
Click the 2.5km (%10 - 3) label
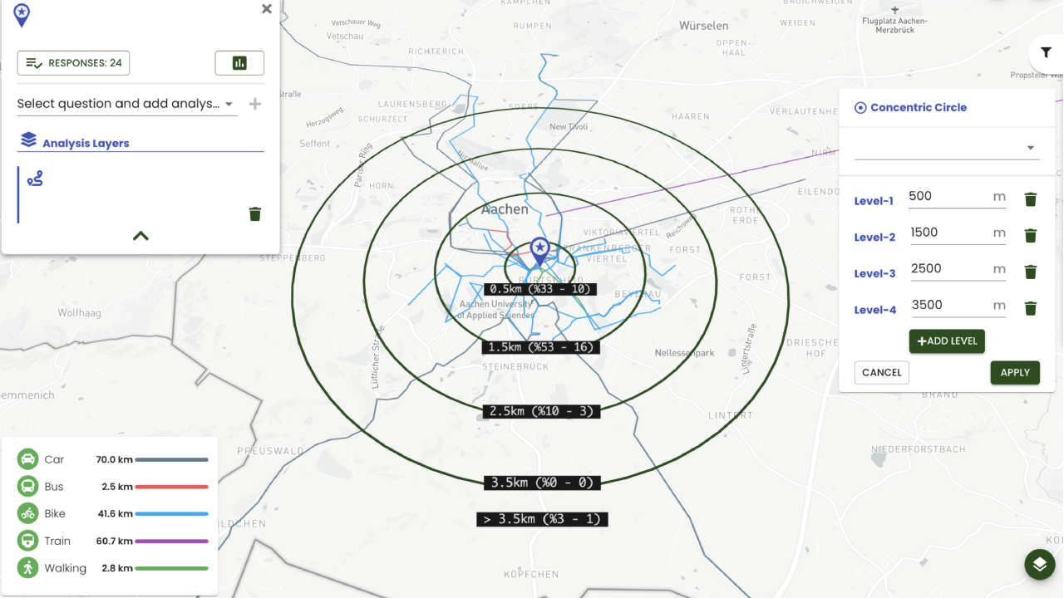(540, 411)
